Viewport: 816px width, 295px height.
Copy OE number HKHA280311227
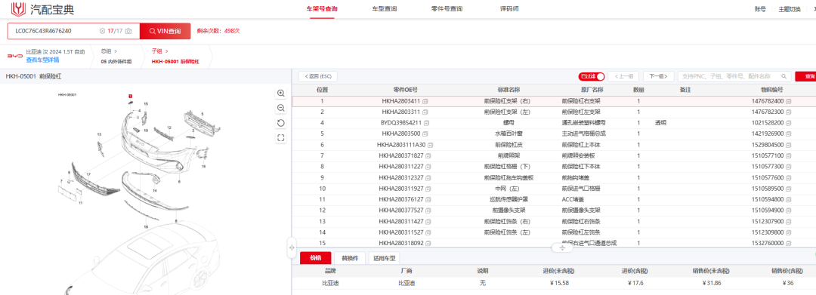point(428,167)
